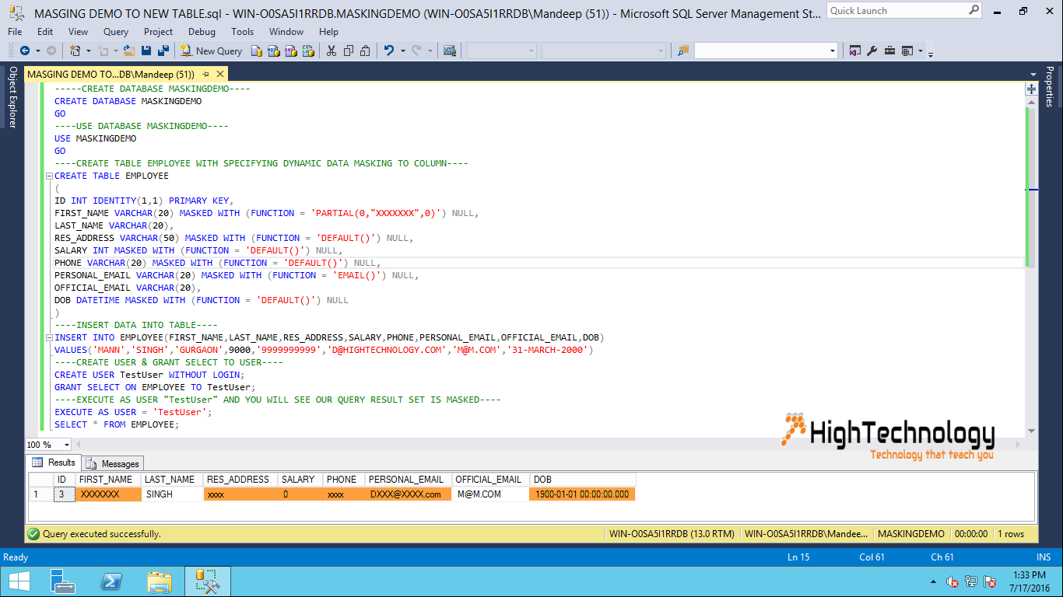Click the Navigate Forward arrow icon
The image size is (1063, 597).
[x=51, y=51]
